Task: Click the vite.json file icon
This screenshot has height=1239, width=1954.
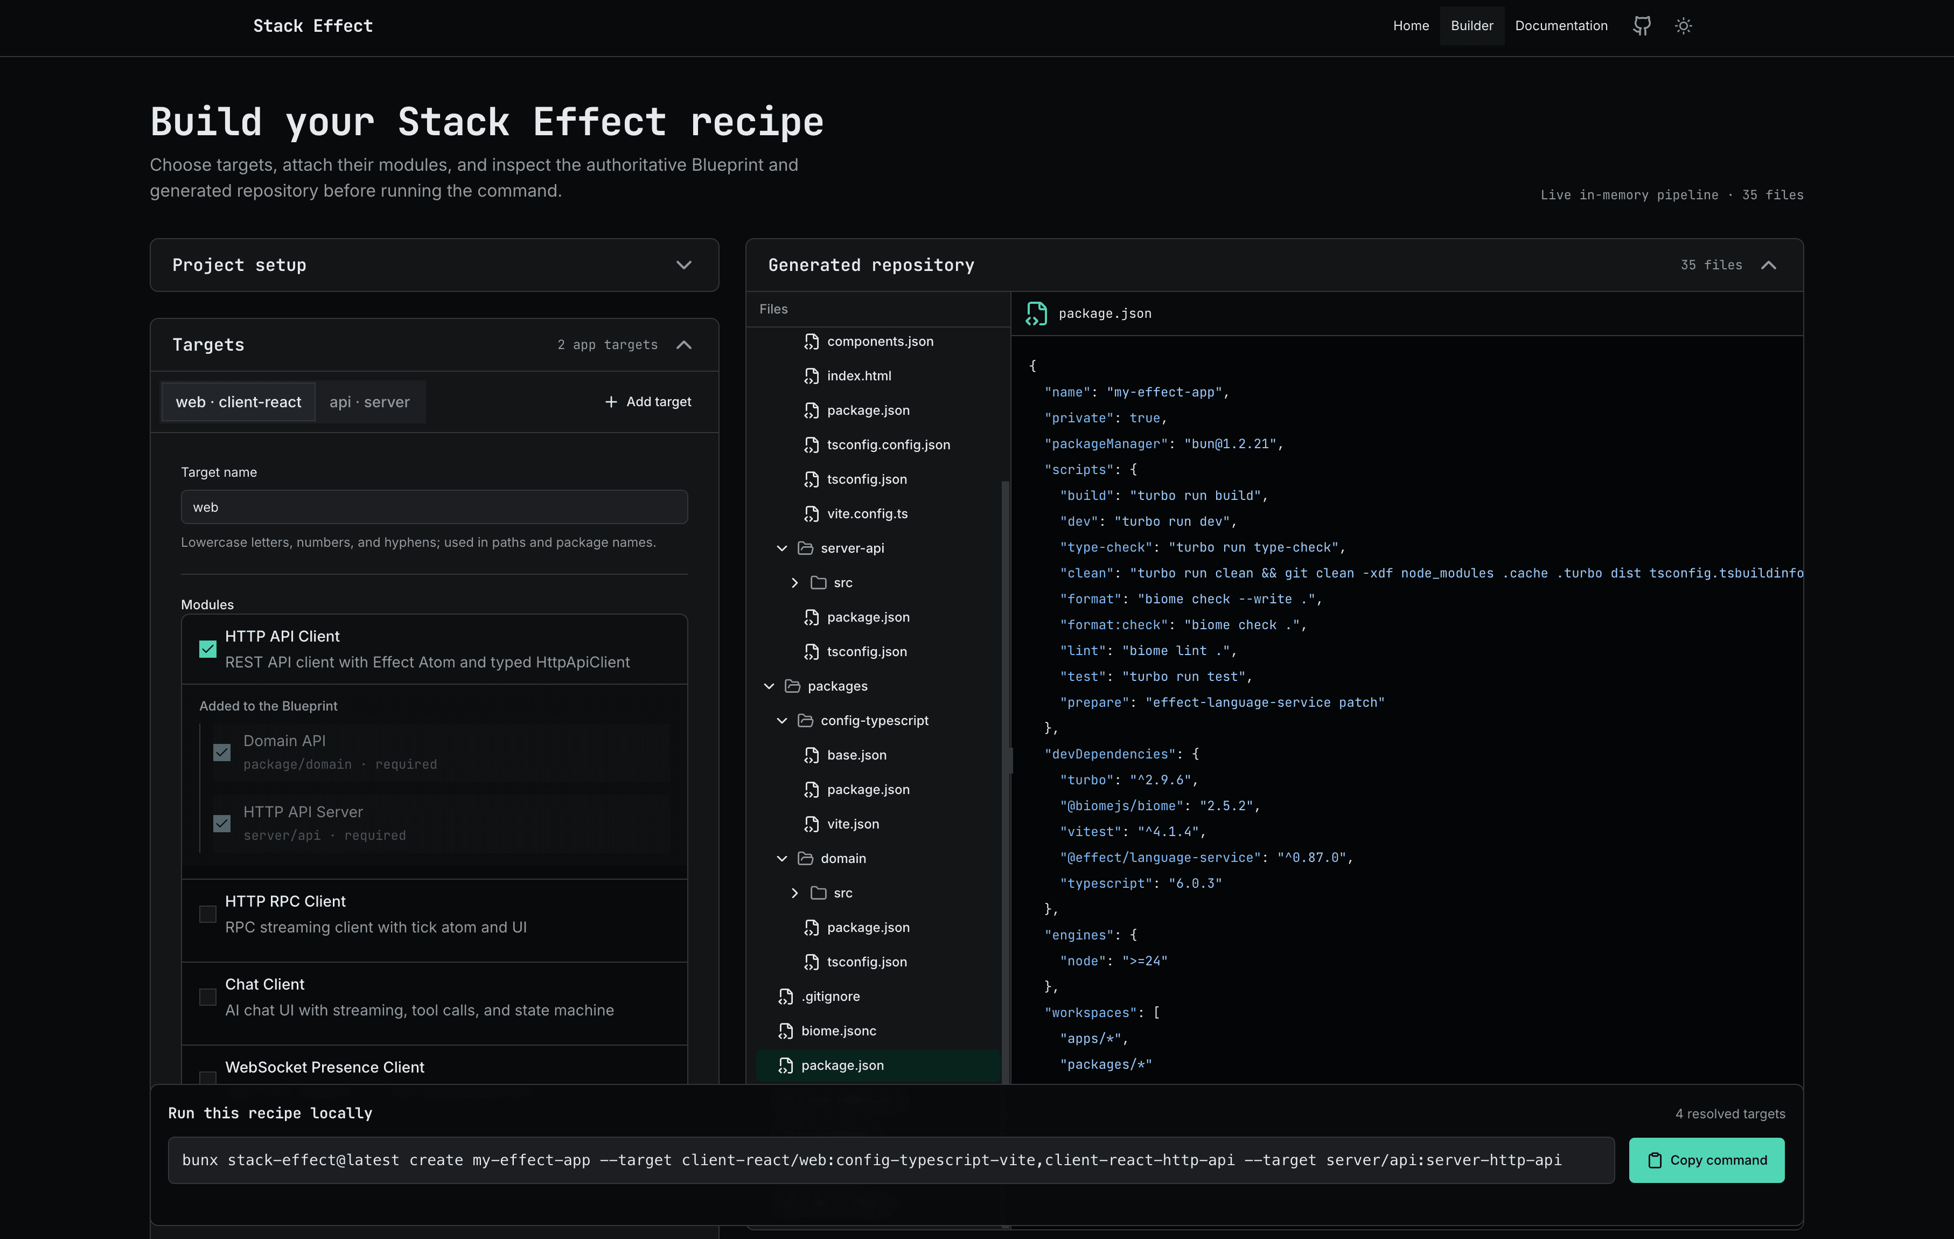Action: click(812, 824)
